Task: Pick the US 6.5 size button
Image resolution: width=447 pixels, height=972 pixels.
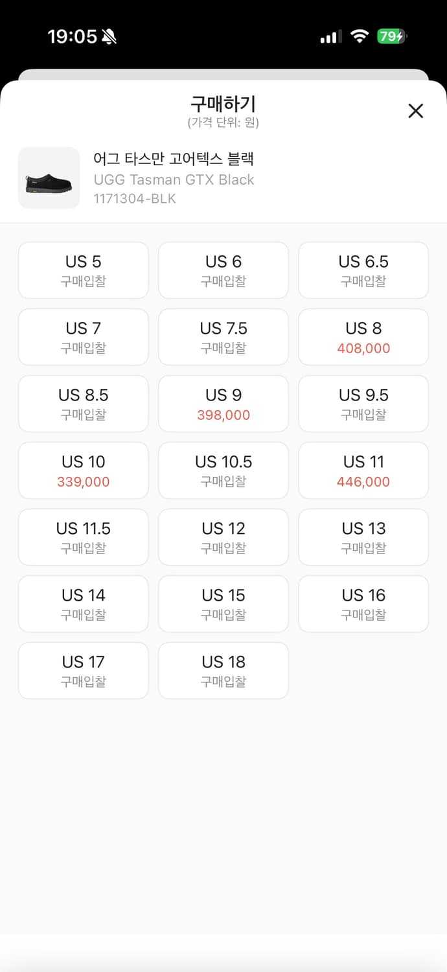Action: [x=363, y=270]
